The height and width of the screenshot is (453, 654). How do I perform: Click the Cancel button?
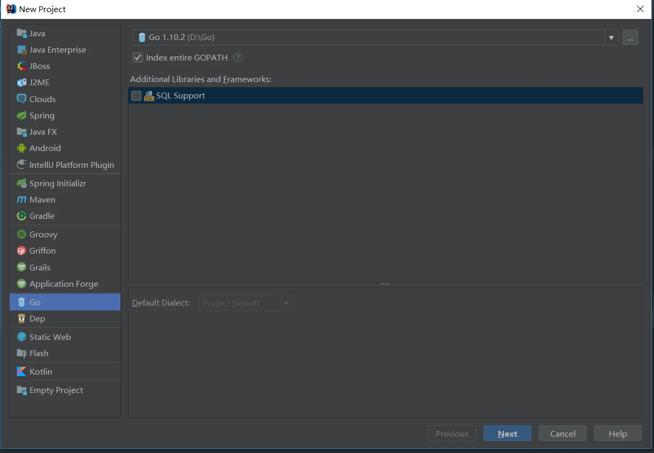[x=562, y=434]
